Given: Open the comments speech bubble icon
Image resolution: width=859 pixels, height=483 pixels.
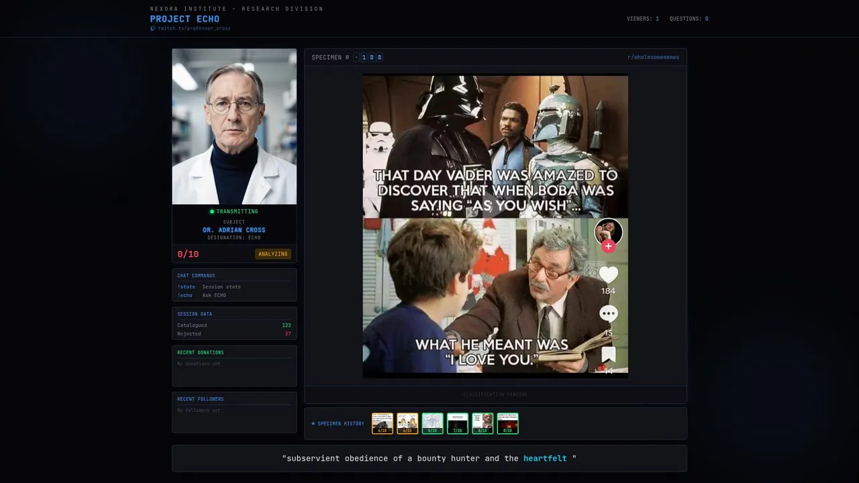Looking at the screenshot, I should coord(608,314).
